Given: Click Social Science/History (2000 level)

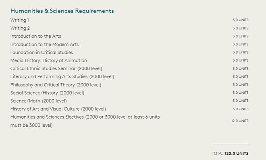Looking at the screenshot, I should click(x=47, y=93).
